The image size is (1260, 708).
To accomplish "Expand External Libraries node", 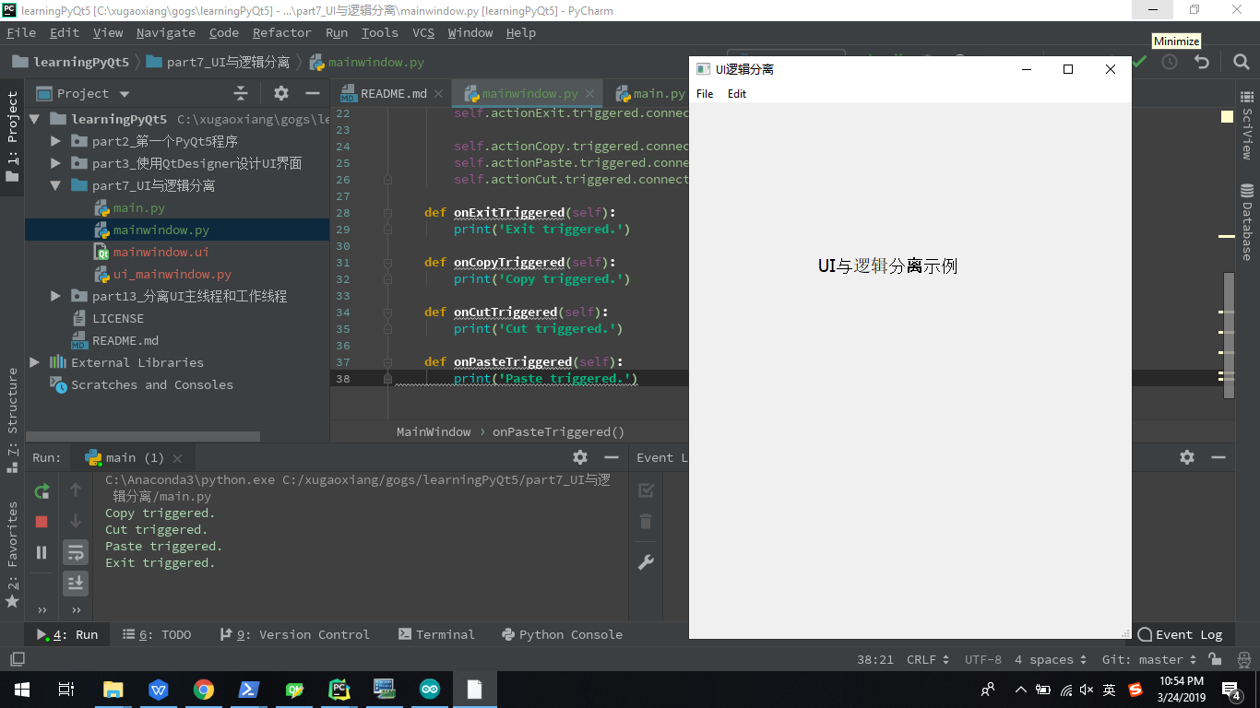I will click(34, 362).
